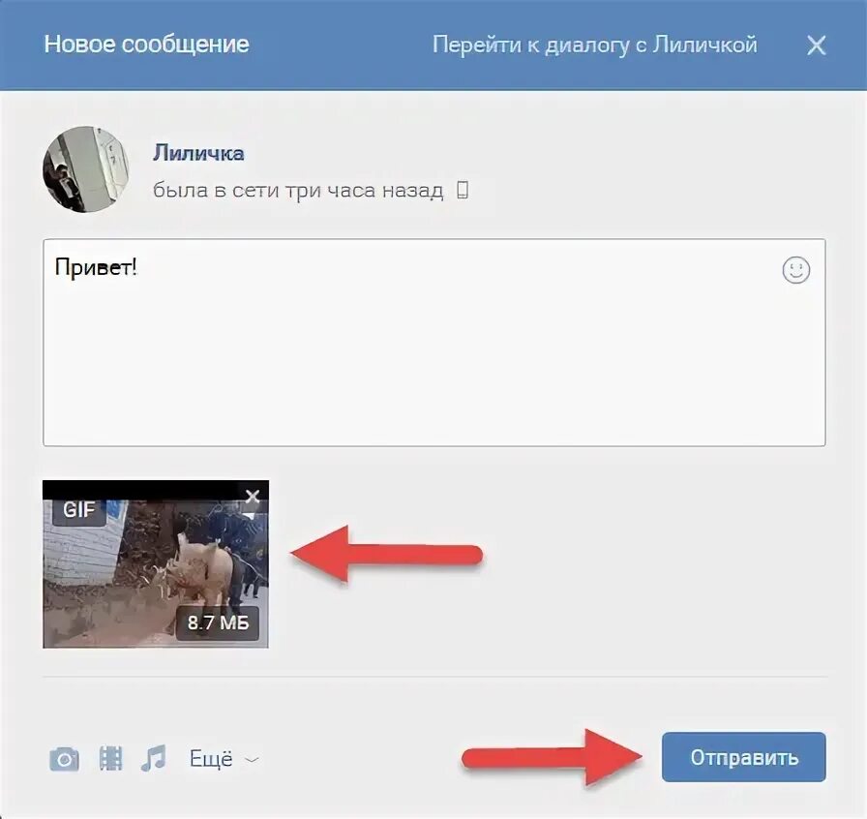Screen dimensions: 867x819
Task: Close the Новое сообщение dialog
Action: [x=816, y=45]
